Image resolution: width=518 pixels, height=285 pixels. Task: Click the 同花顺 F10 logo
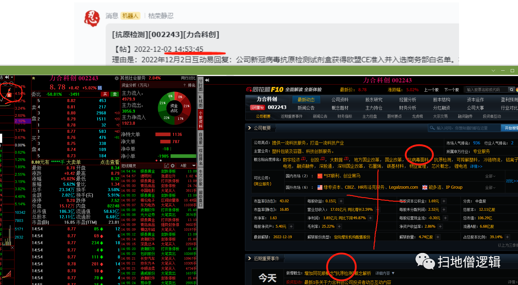point(265,90)
